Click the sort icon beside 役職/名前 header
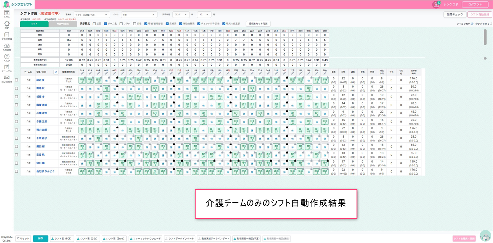493x243 pixels. tap(56, 72)
